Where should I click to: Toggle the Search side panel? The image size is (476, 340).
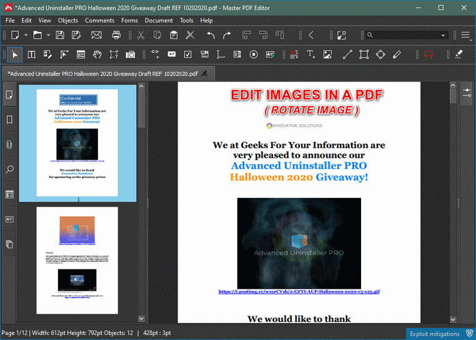[x=9, y=169]
